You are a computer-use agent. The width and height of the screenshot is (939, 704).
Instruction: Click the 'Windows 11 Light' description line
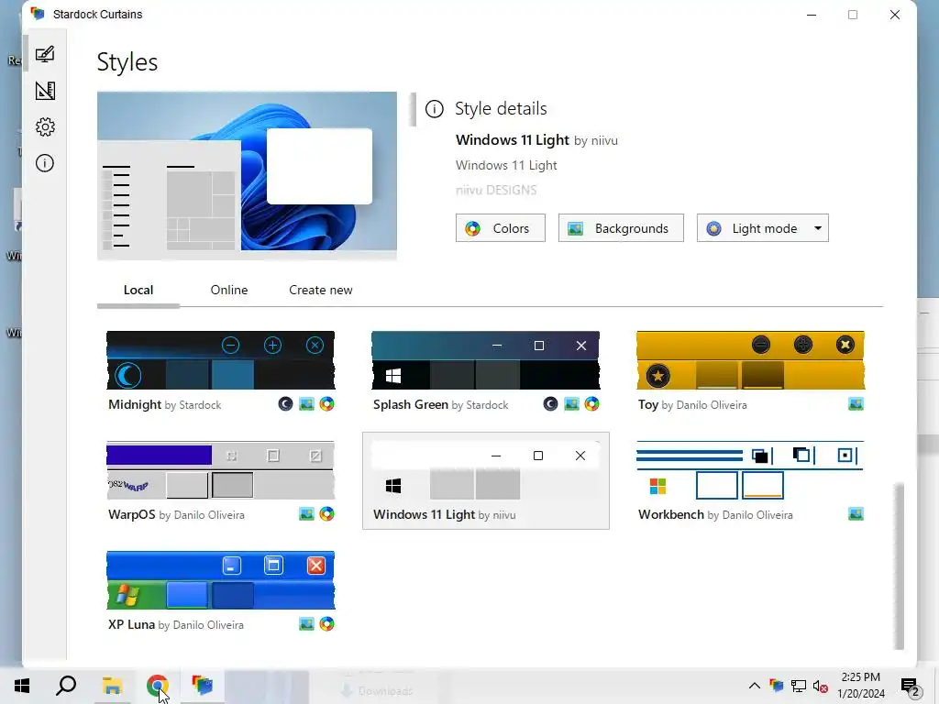tap(506, 165)
